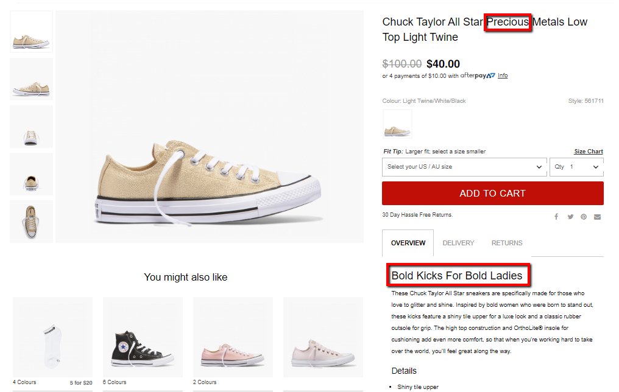Select the Overview tab

[408, 243]
